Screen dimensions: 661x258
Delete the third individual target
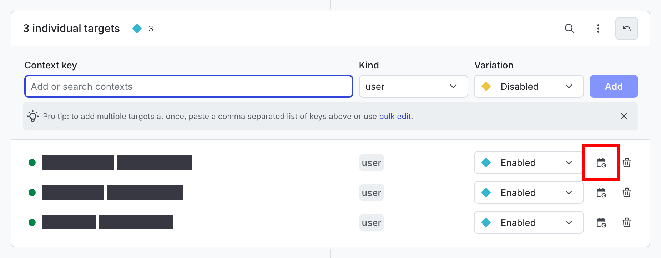coord(626,223)
